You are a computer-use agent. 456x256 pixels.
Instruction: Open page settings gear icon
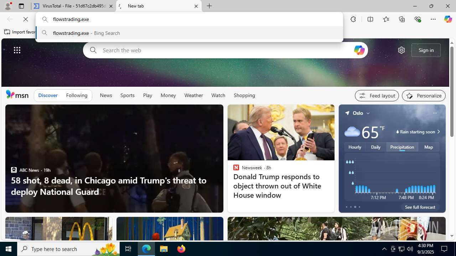click(x=401, y=50)
